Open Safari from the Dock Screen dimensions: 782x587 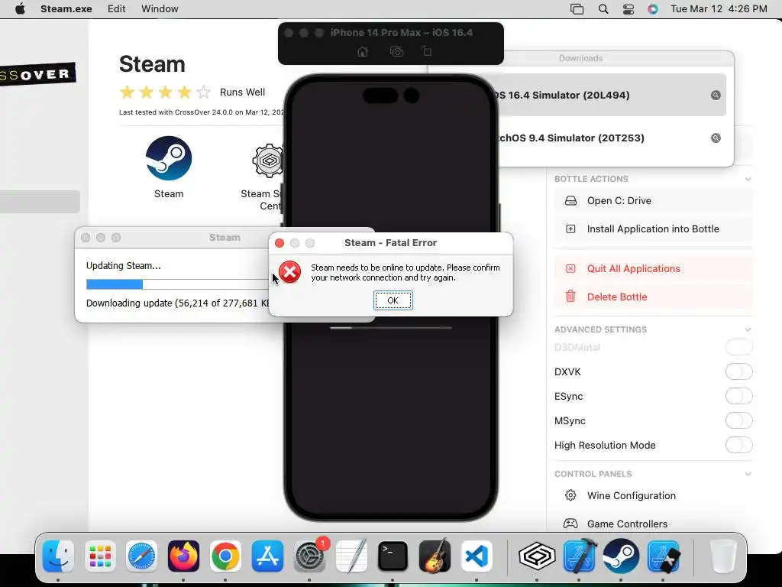[x=141, y=556]
